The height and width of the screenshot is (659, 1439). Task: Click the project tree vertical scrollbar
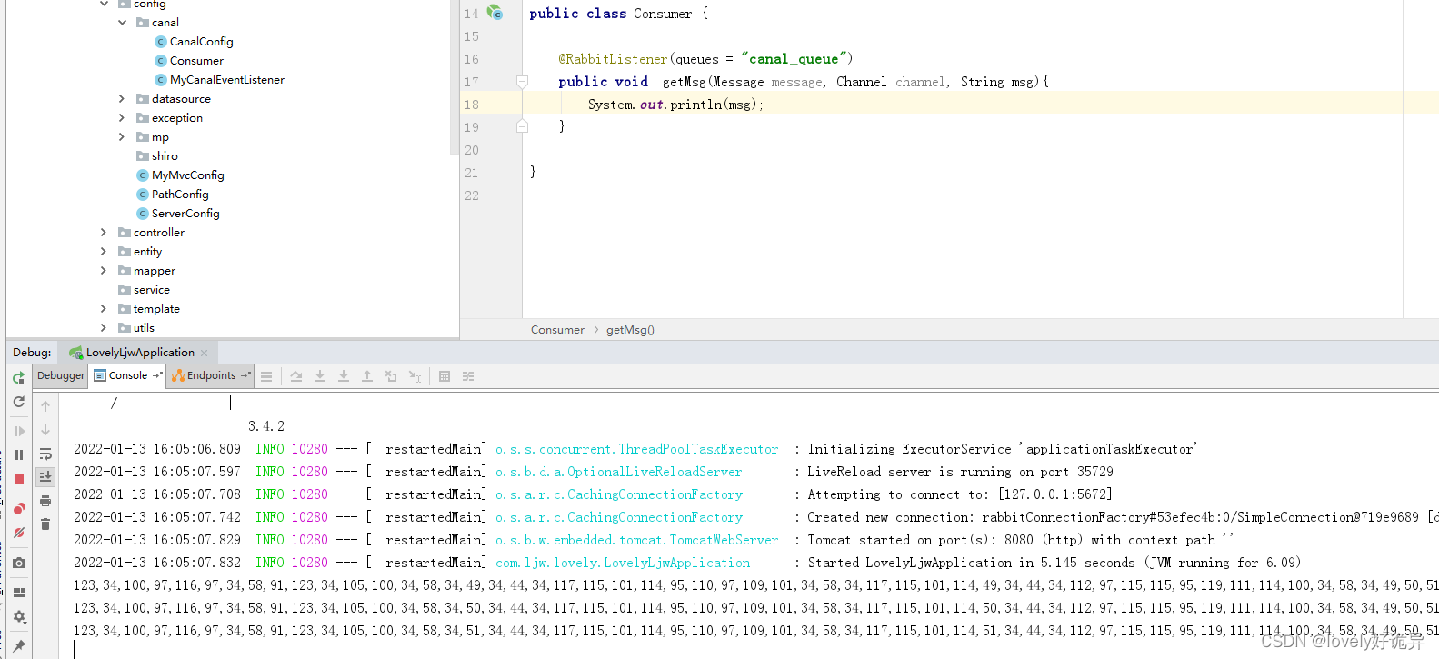[454, 77]
